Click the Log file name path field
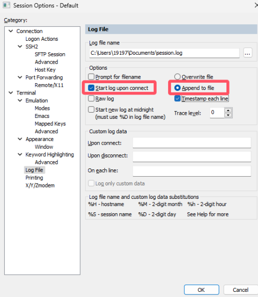This screenshot has height=297, width=258. click(x=164, y=53)
